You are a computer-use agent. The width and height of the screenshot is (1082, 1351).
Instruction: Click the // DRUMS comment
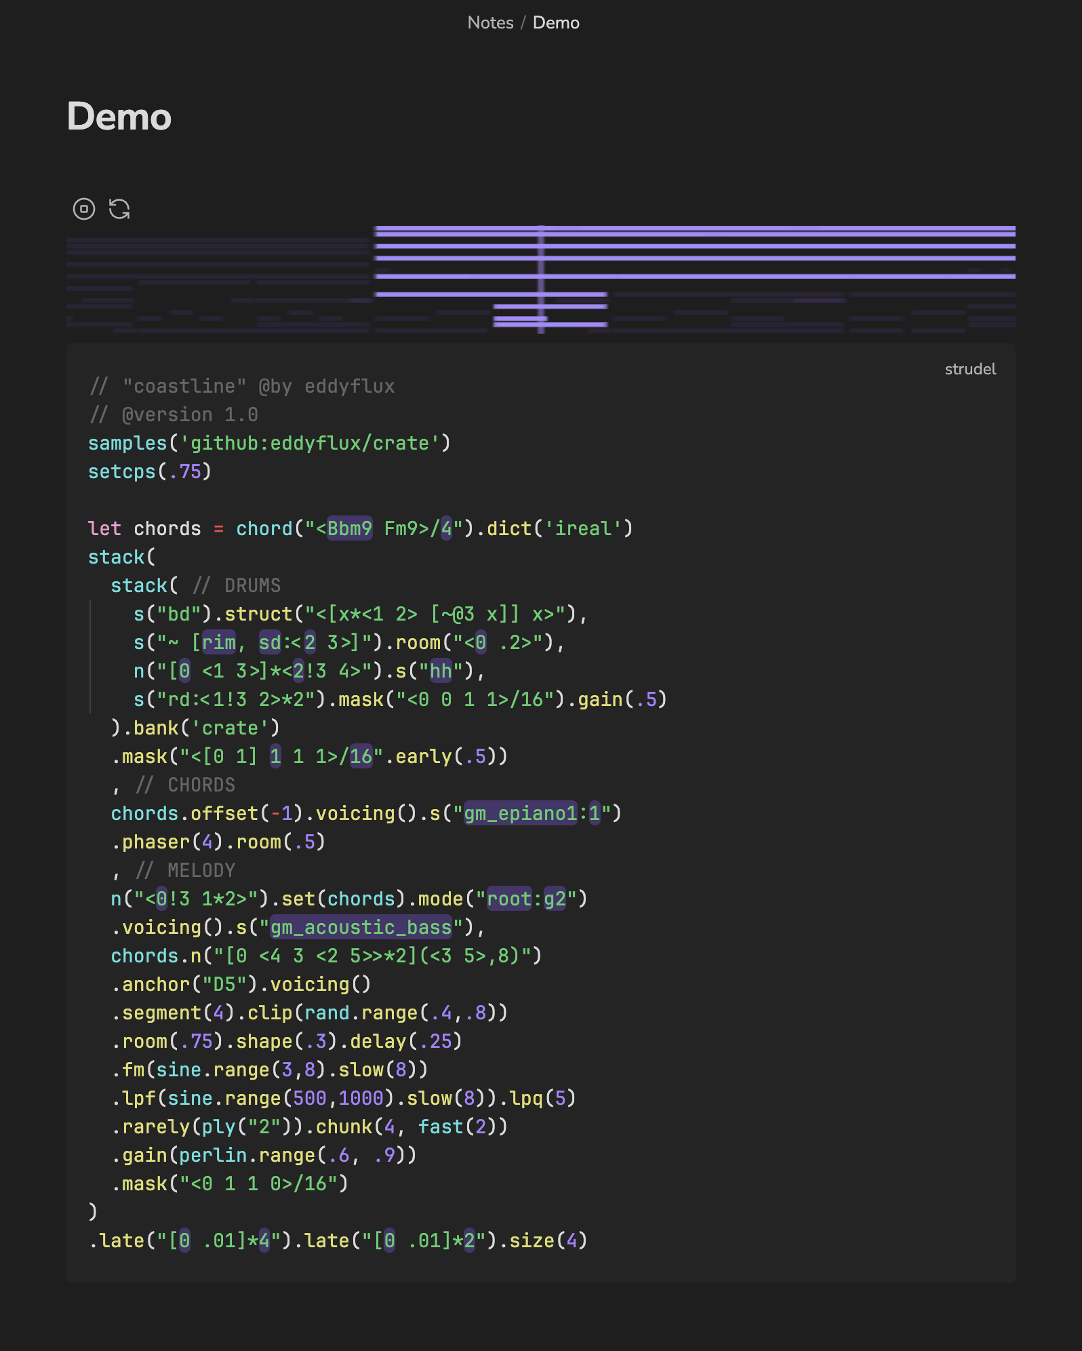pos(237,585)
